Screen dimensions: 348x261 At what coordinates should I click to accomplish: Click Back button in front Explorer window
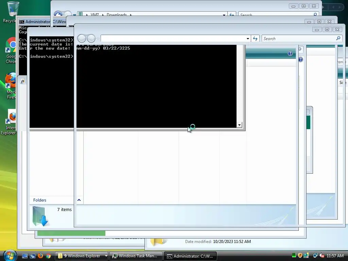click(x=82, y=39)
